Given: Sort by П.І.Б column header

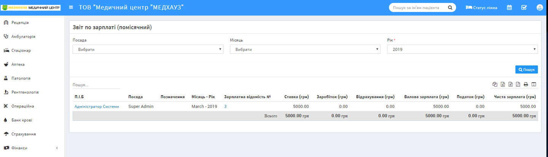Looking at the screenshot, I should (80, 97).
